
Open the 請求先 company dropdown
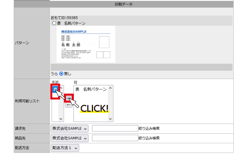70,128
